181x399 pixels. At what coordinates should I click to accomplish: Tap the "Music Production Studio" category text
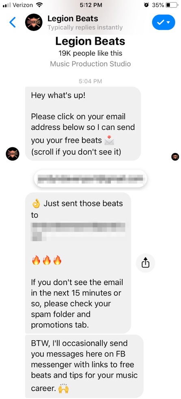click(x=90, y=64)
